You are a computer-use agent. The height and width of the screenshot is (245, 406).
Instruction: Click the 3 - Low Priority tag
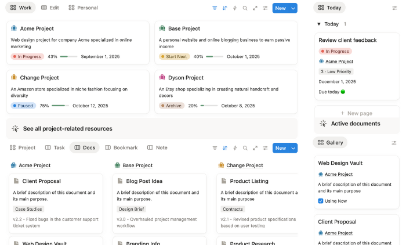[x=336, y=71]
